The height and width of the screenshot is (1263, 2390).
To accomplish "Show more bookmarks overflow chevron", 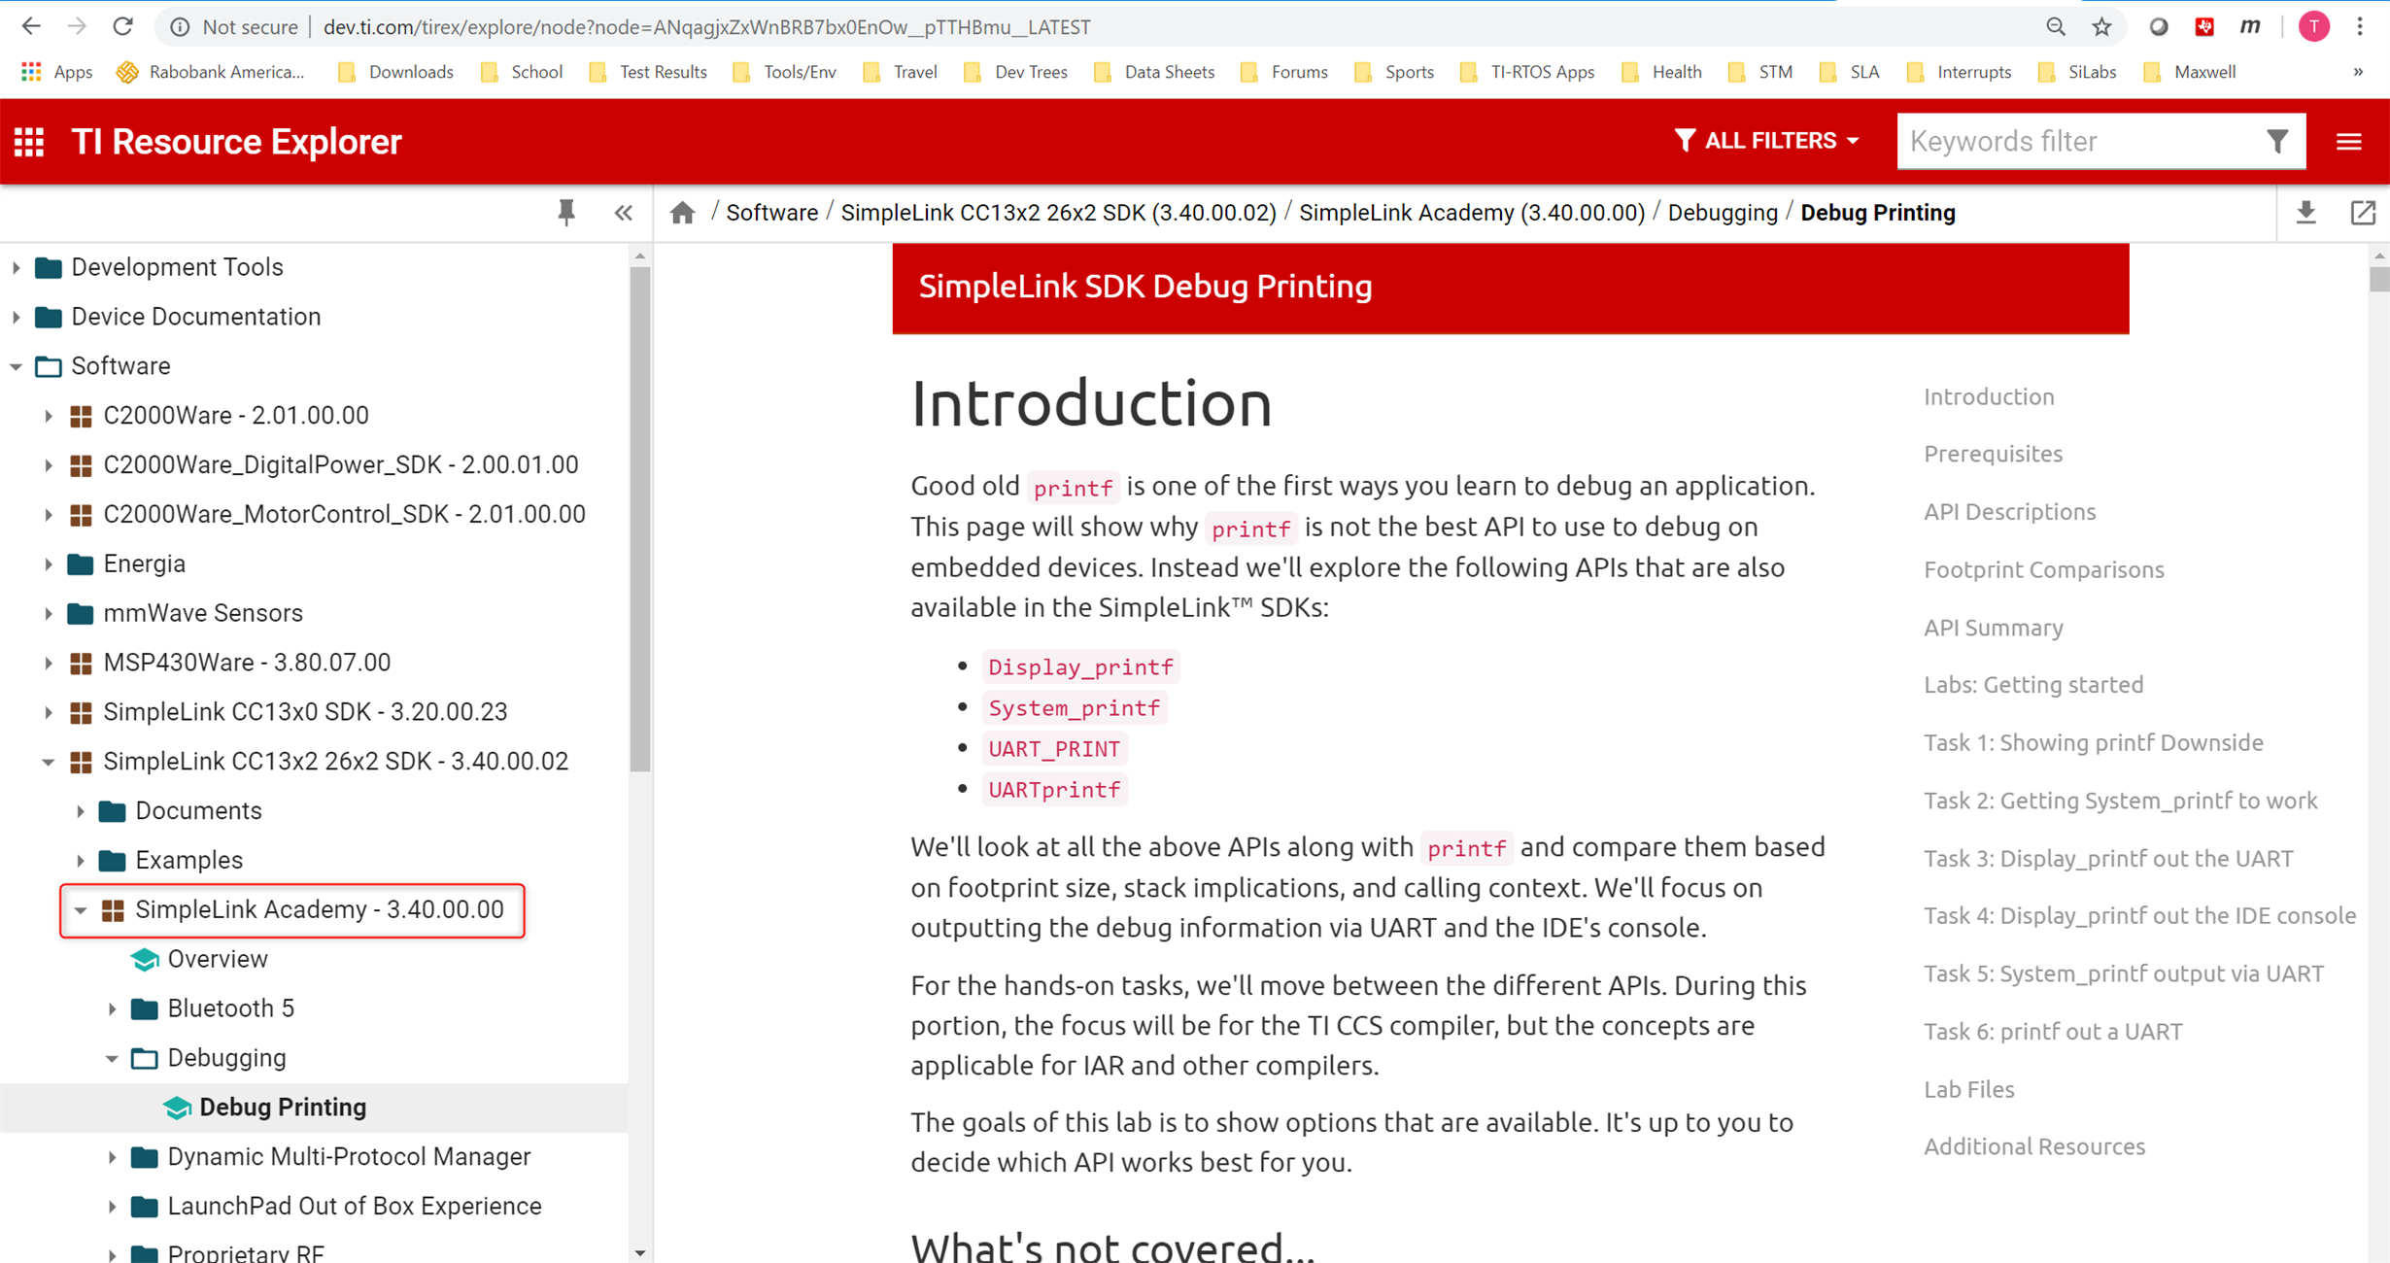I will click(2358, 72).
